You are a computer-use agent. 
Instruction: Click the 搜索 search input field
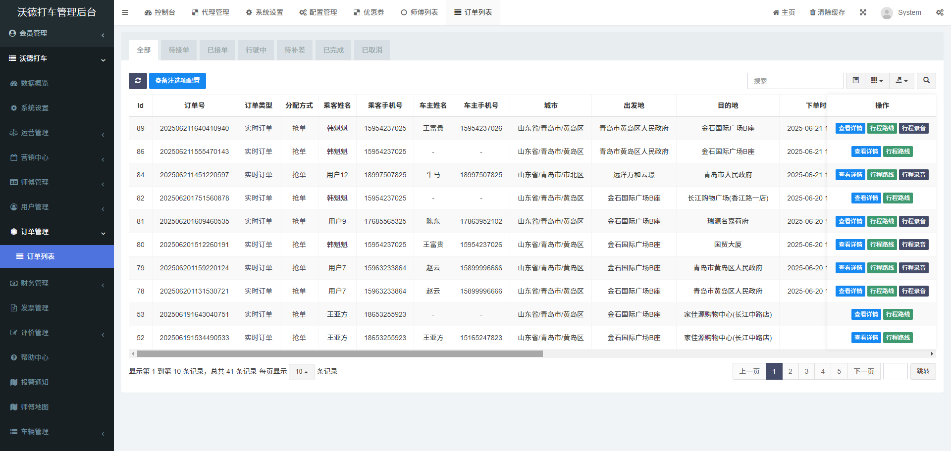(795, 81)
